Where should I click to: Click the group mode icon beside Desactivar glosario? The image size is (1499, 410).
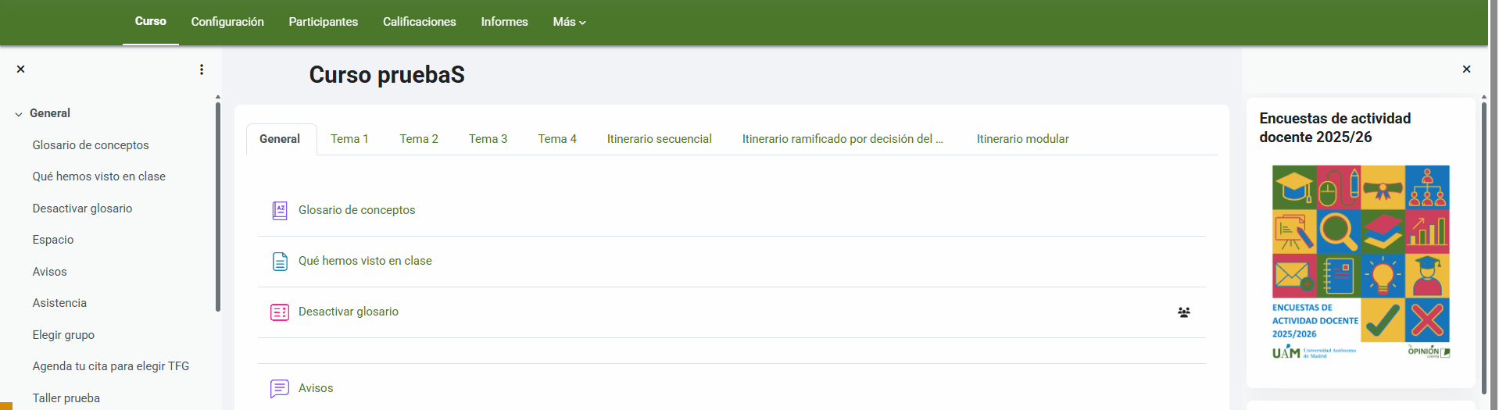pyautogui.click(x=1184, y=312)
